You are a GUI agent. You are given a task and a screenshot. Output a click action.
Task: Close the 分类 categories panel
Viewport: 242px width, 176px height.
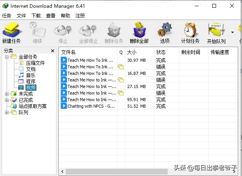pyautogui.click(x=53, y=51)
